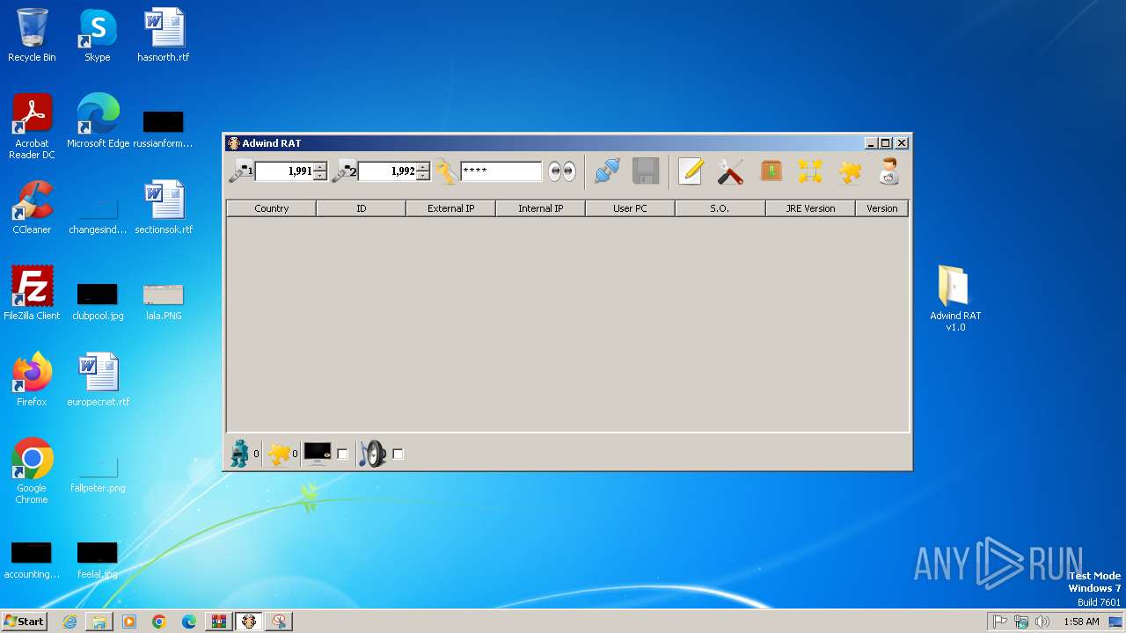The width and height of the screenshot is (1126, 633).
Task: Open File Explorer from the taskbar
Action: pos(99,622)
